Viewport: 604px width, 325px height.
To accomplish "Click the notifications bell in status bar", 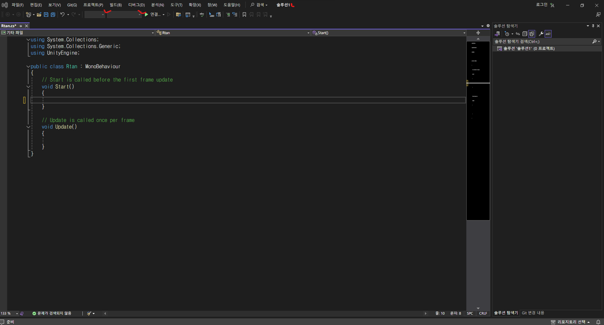I will tap(598, 322).
